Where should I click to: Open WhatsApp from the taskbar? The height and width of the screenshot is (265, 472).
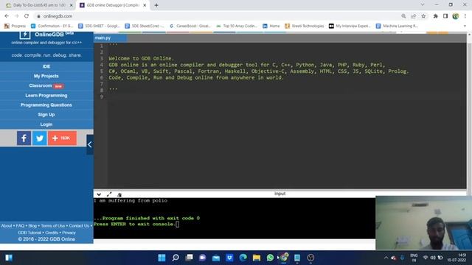point(270,258)
